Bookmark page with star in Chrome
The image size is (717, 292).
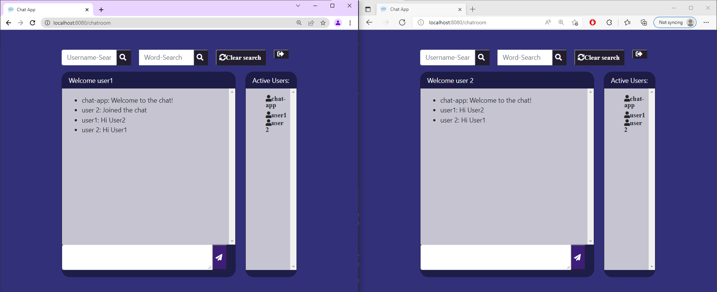click(x=323, y=23)
